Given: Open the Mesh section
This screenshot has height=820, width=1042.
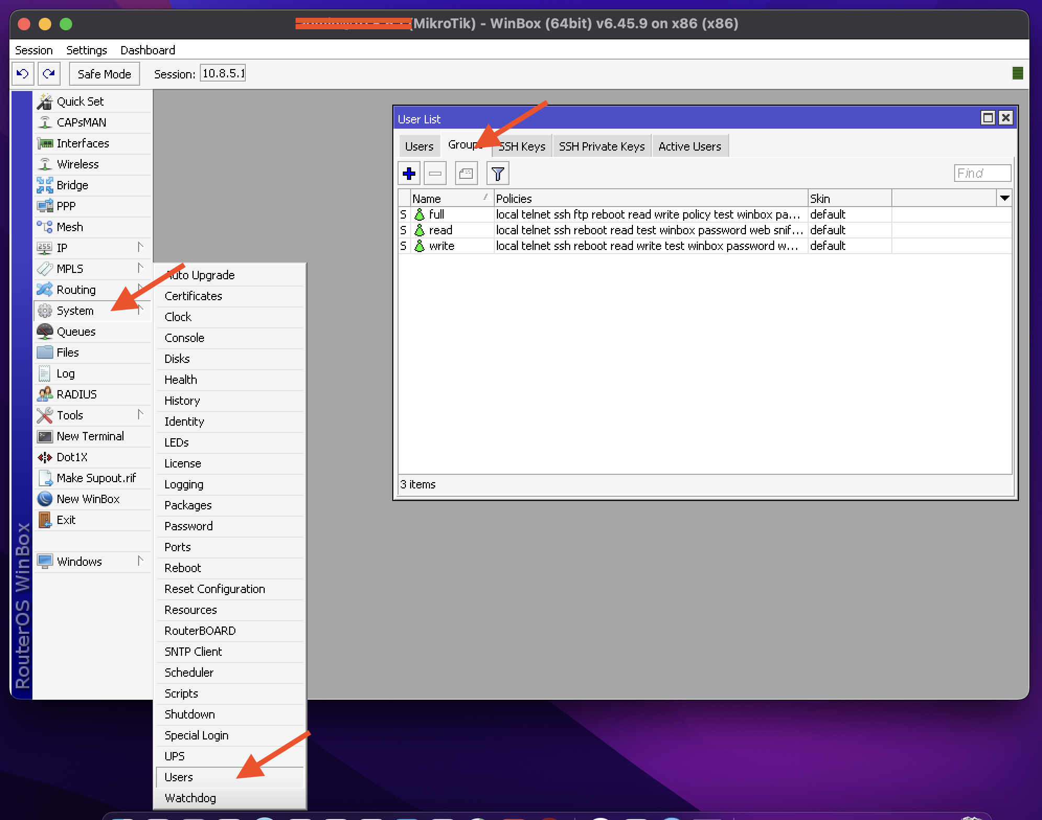Looking at the screenshot, I should click(x=93, y=227).
